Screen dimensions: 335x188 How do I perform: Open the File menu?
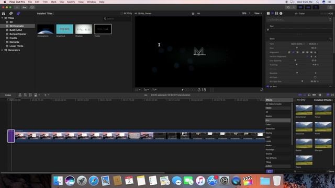point(30,2)
